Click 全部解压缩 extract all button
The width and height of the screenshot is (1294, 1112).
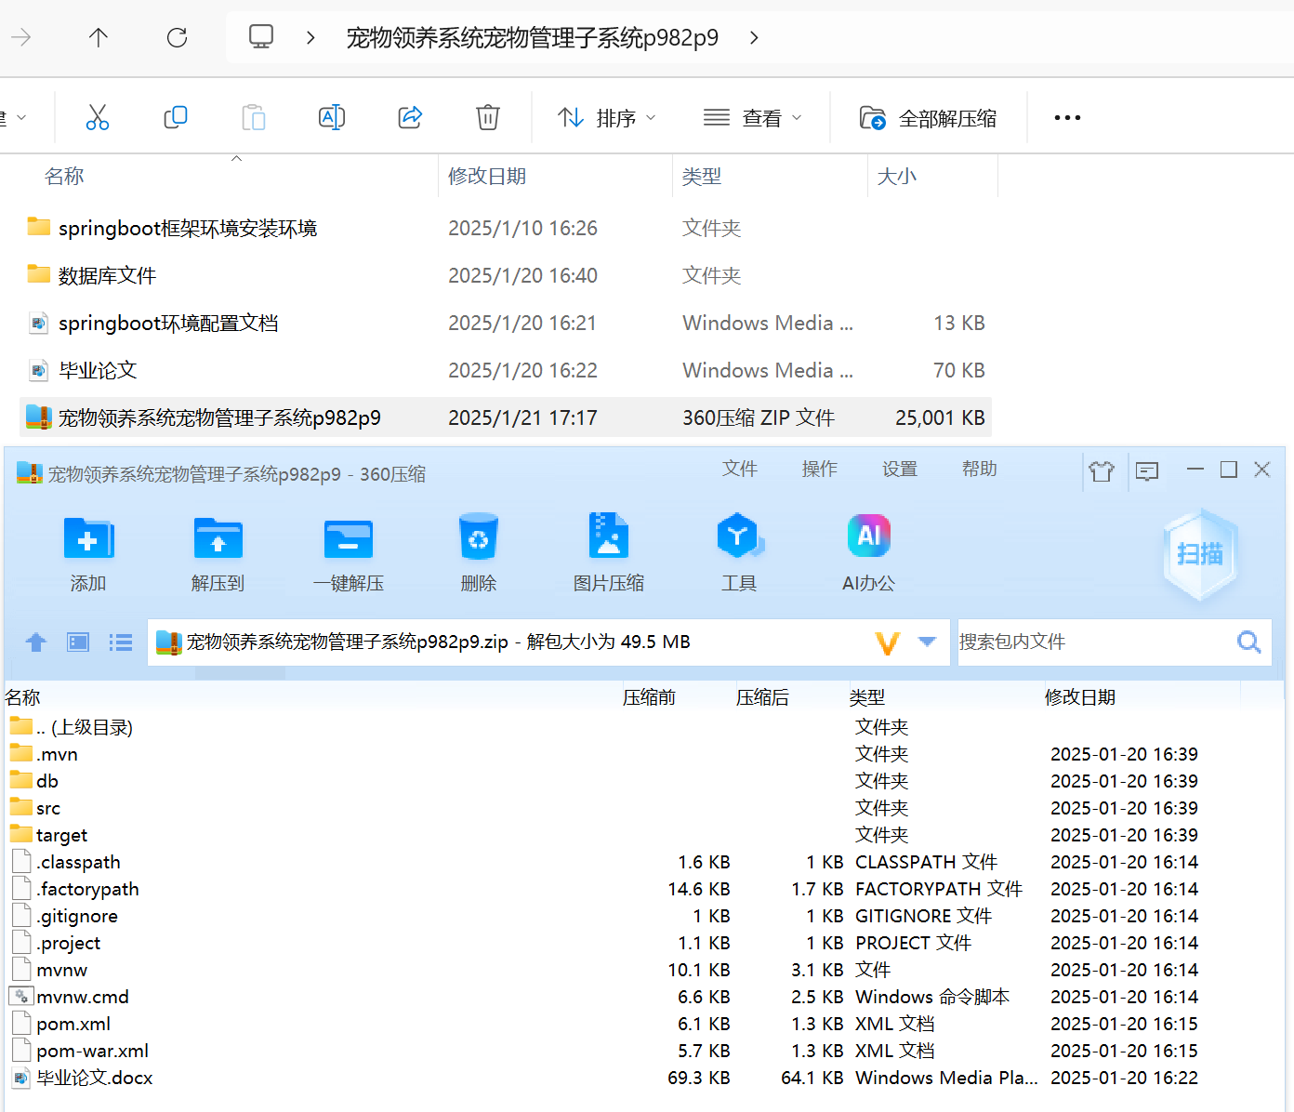(x=928, y=118)
